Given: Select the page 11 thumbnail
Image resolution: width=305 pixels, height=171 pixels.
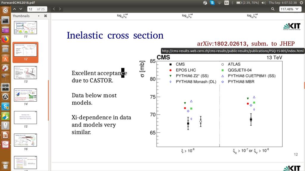Looking at the screenshot, I should (x=26, y=28).
